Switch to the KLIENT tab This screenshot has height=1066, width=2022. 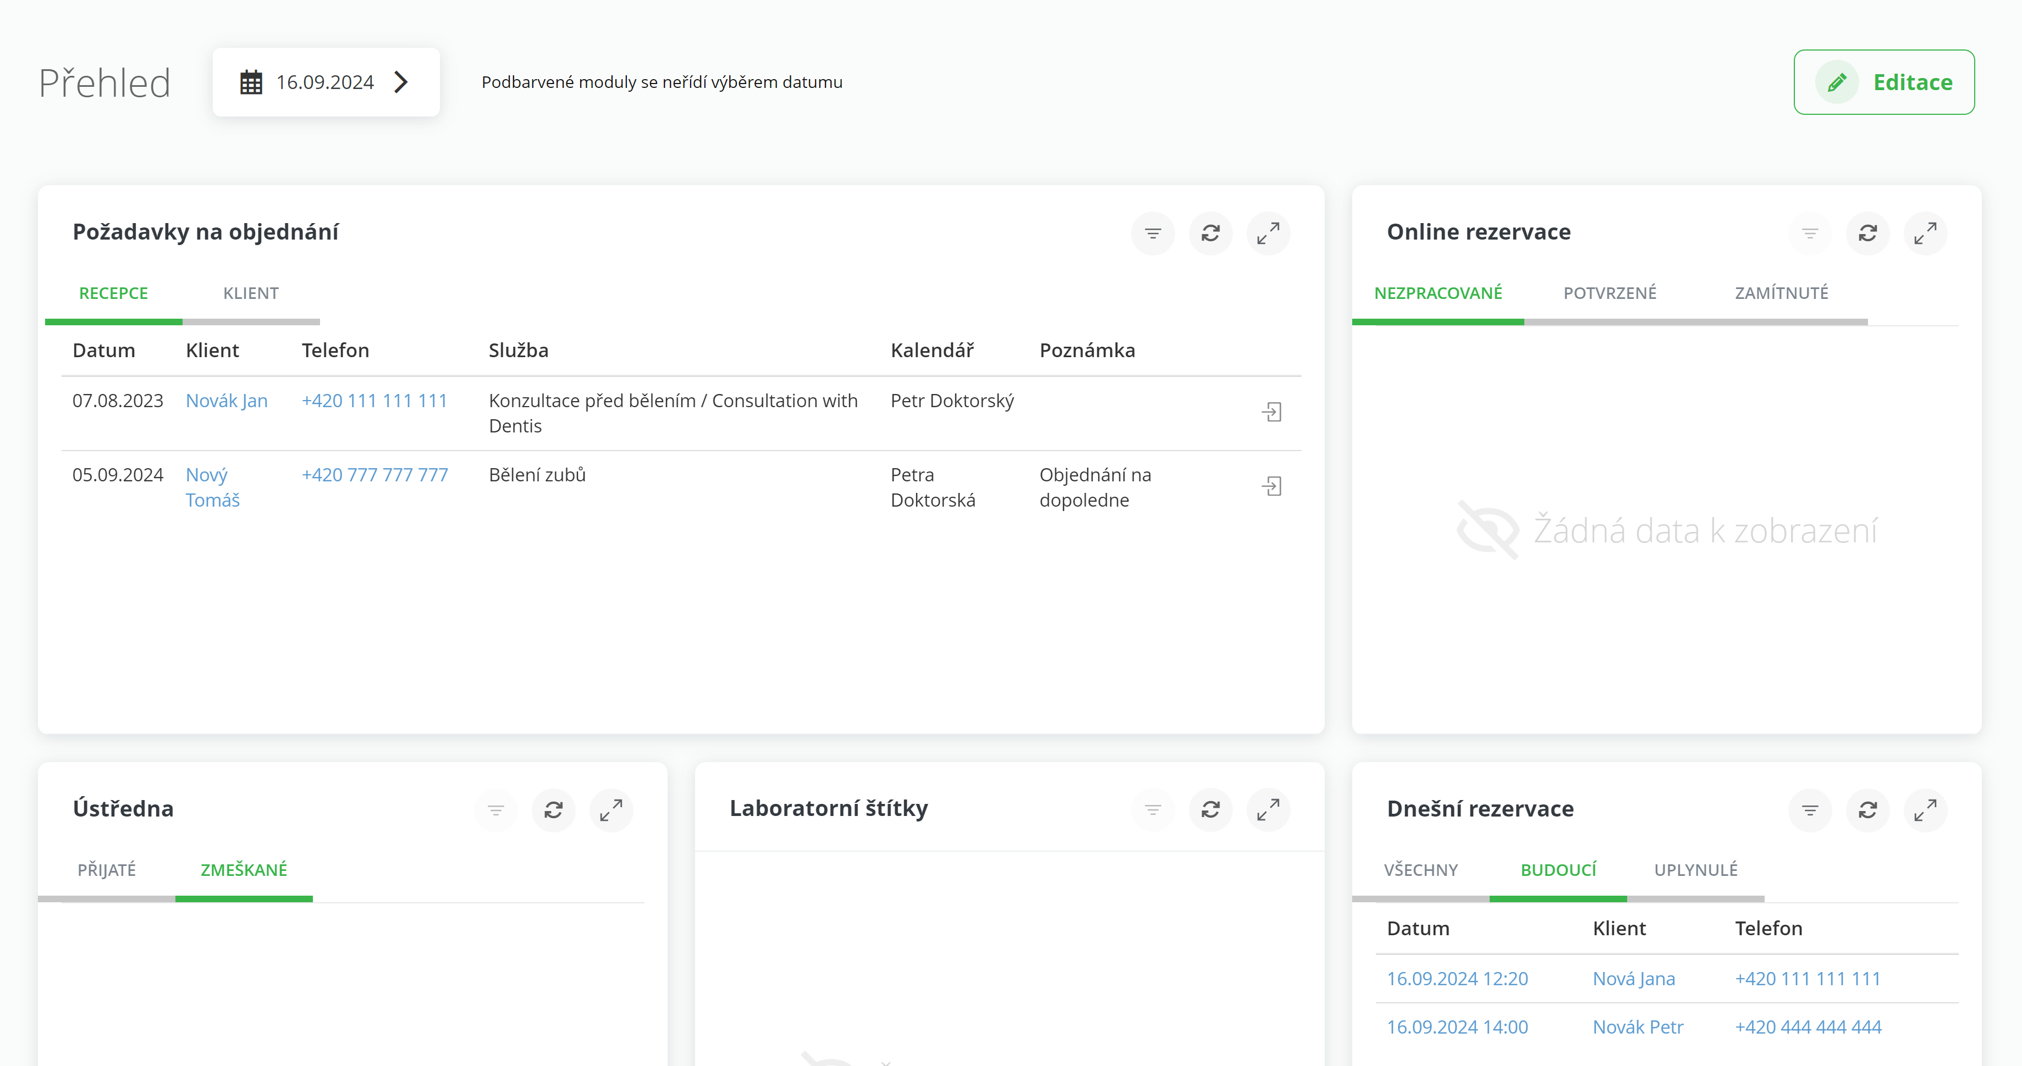(250, 293)
